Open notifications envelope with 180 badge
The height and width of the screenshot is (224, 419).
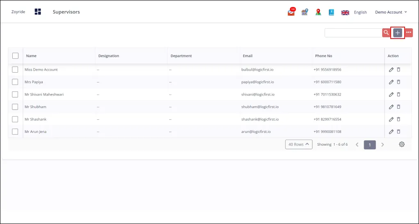(x=291, y=12)
